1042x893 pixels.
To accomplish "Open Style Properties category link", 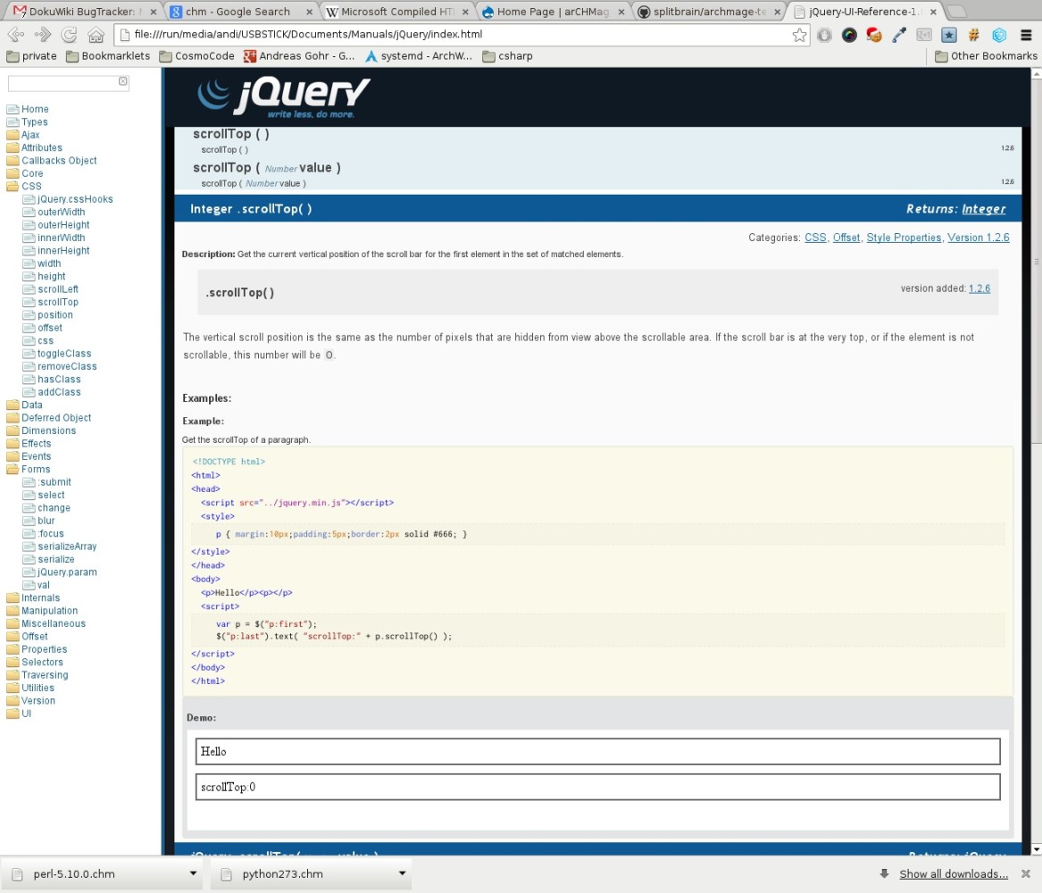I will coord(904,238).
